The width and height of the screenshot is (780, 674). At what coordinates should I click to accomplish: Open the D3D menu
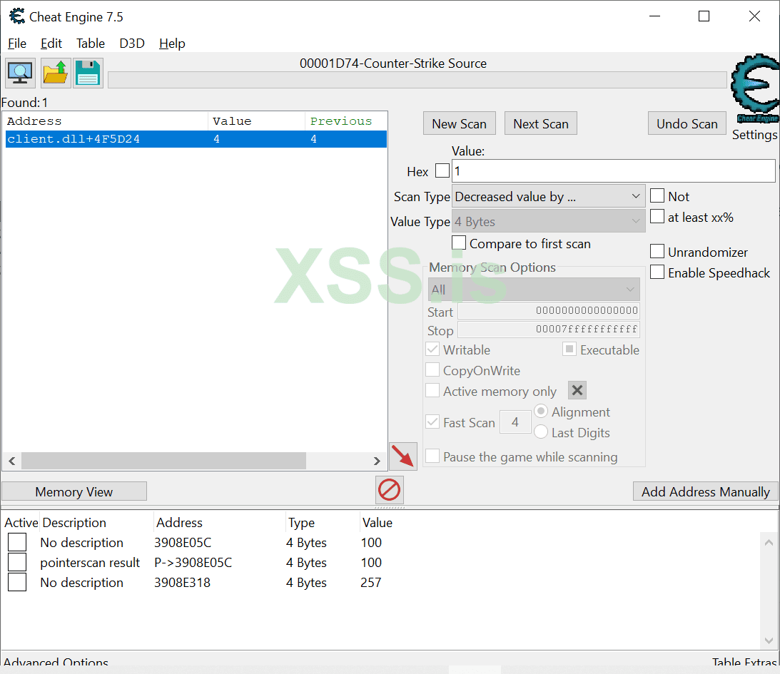(x=132, y=44)
